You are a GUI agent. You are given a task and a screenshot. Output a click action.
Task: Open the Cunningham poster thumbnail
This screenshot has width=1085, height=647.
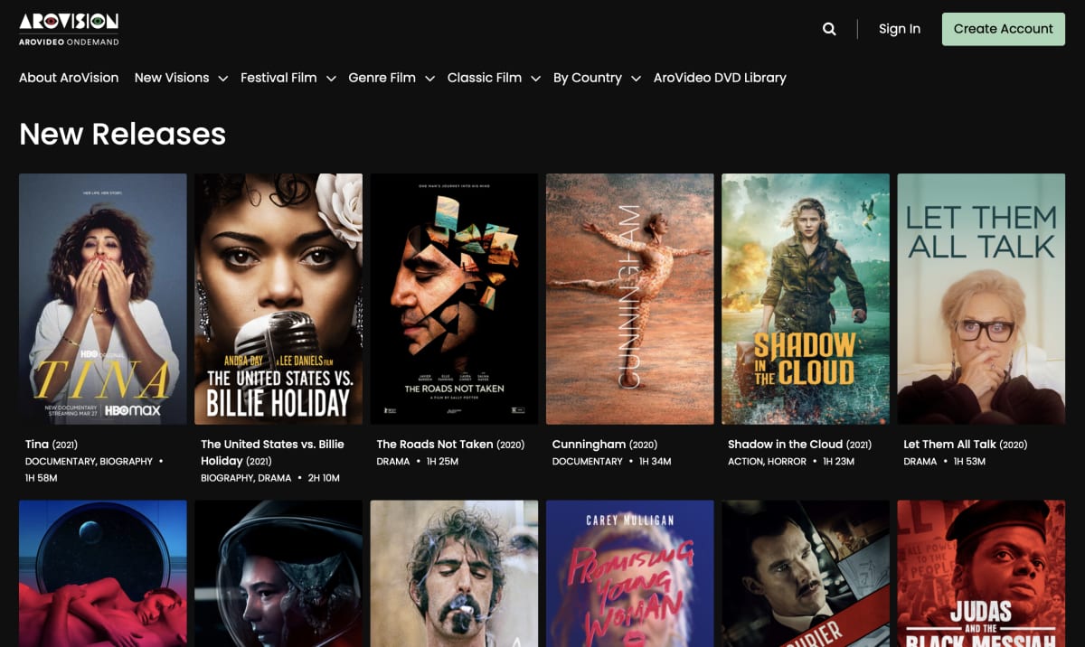(x=630, y=299)
